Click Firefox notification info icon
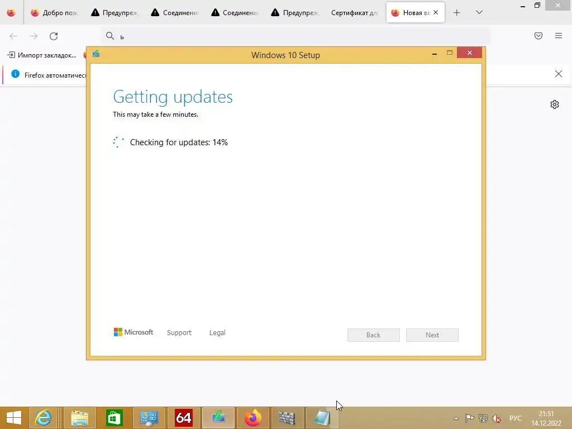Image resolution: width=572 pixels, height=429 pixels. tap(15, 74)
